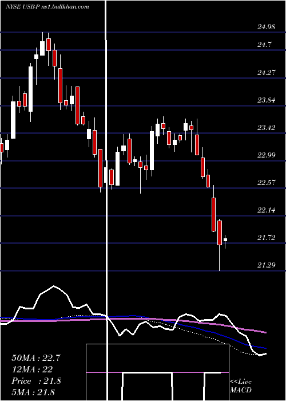
Task: Click the 24.98 price level label
Action: click(267, 27)
